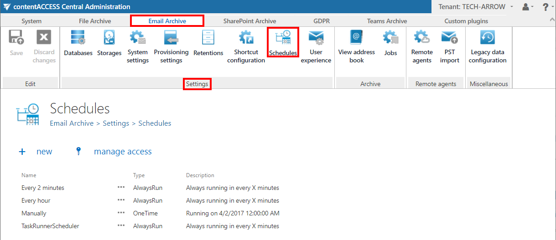Collapse the ribbon with the chevron
This screenshot has width=556, height=240.
coord(552,20)
